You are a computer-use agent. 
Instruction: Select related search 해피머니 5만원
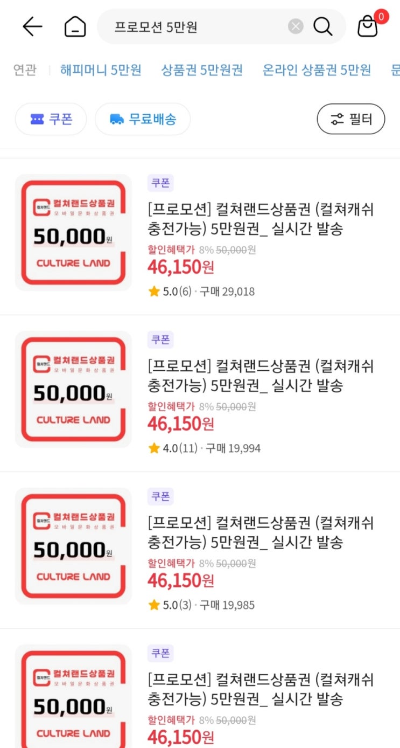point(101,70)
